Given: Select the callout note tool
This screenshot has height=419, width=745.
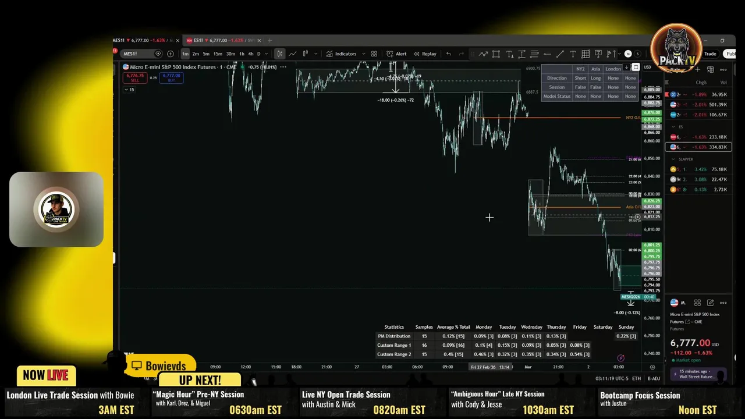Looking at the screenshot, I should pos(598,54).
